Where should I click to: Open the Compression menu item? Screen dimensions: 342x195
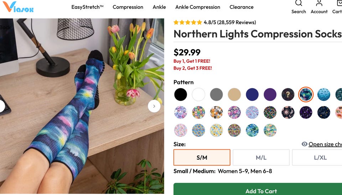[128, 7]
